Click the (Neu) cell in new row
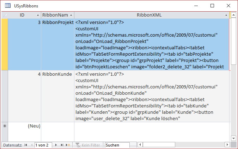The image size is (238, 149). coord(24,132)
